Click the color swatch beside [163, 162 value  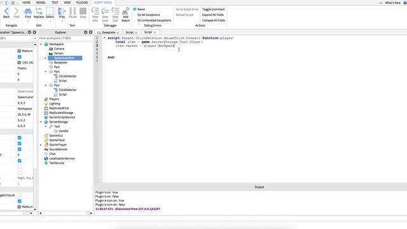point(19,62)
